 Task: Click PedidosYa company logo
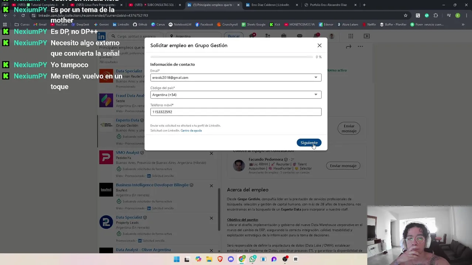coord(106,157)
